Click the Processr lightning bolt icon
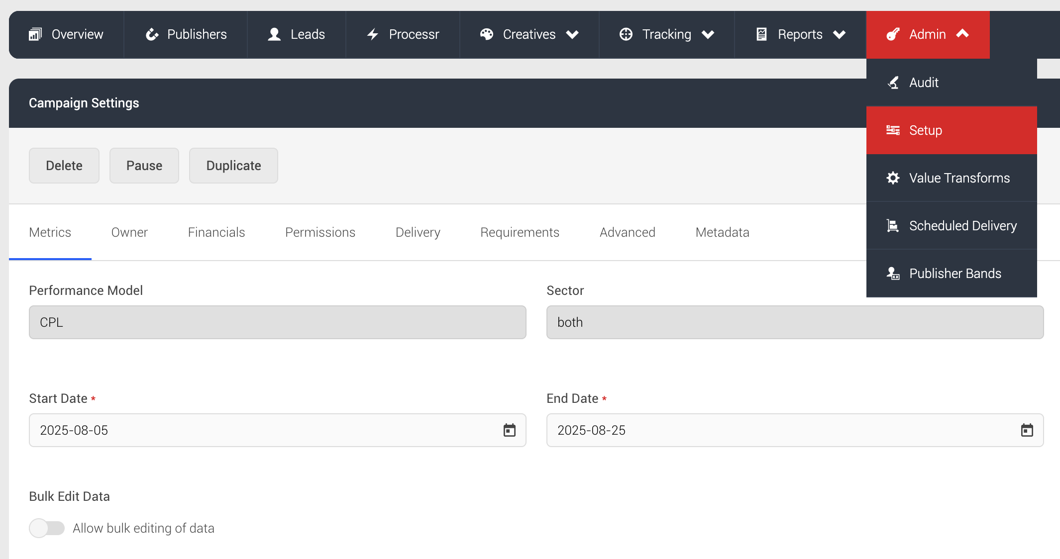Viewport: 1060px width, 559px height. point(373,34)
